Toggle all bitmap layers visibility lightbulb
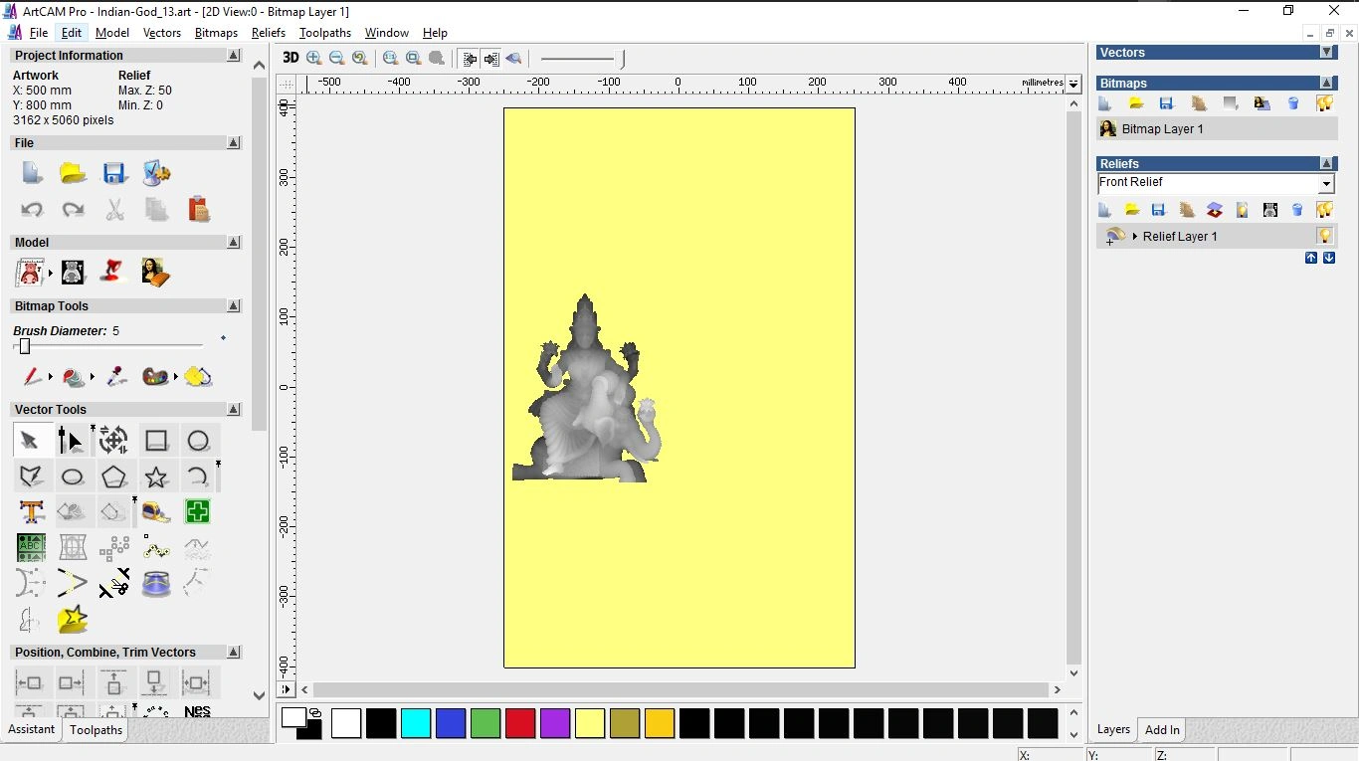The width and height of the screenshot is (1359, 761). coord(1324,103)
